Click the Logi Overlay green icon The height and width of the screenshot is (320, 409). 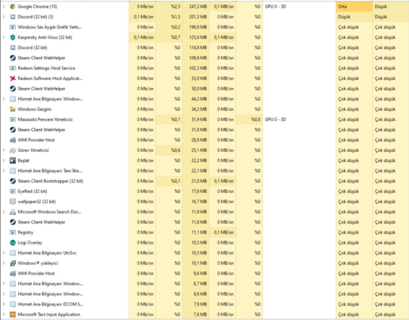pyautogui.click(x=13, y=243)
